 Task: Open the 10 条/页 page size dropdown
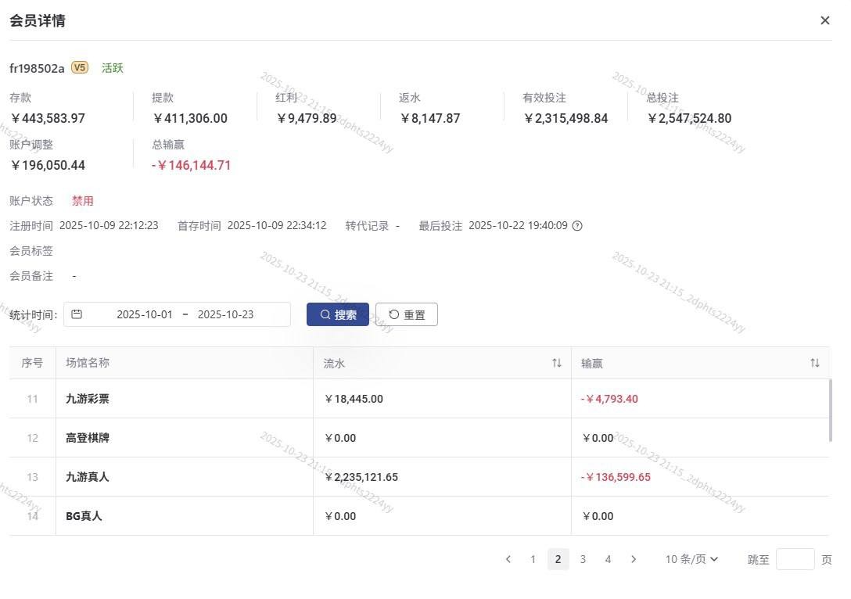[691, 559]
